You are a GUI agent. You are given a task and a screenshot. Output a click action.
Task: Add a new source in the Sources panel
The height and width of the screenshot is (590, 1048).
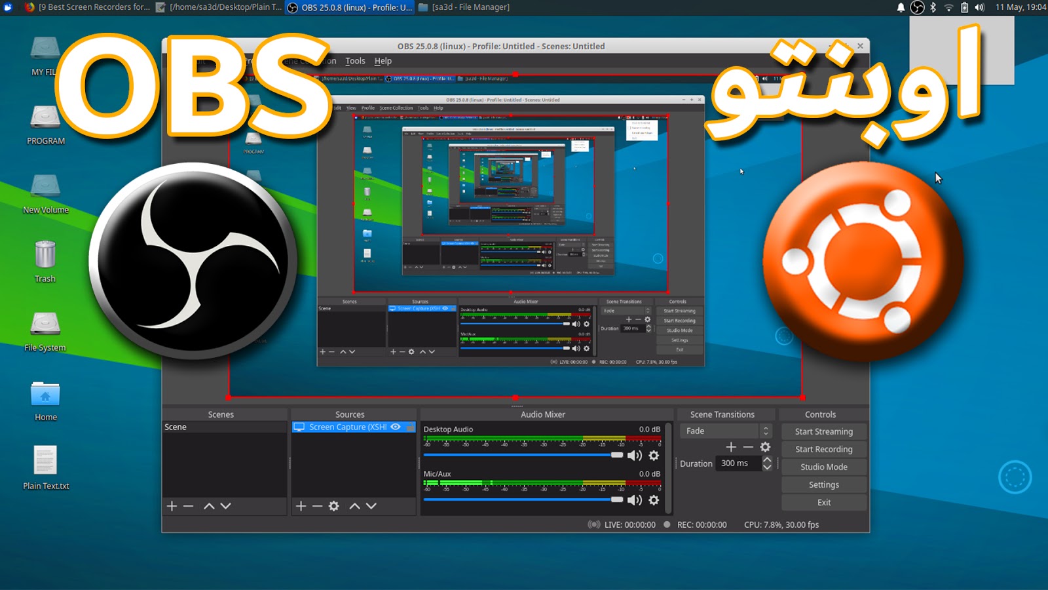301,506
